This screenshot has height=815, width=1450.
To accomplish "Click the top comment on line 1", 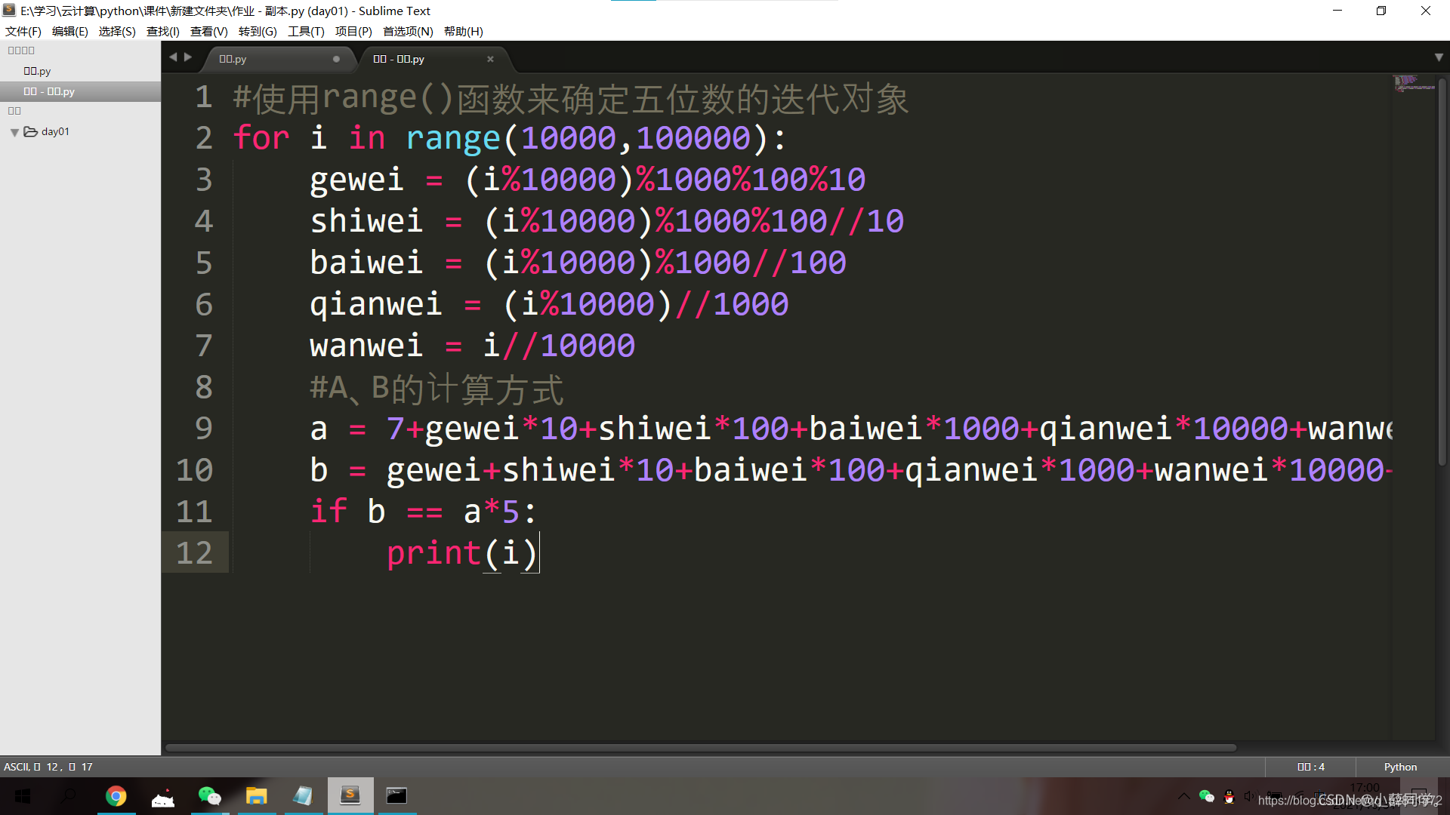I will click(x=571, y=97).
